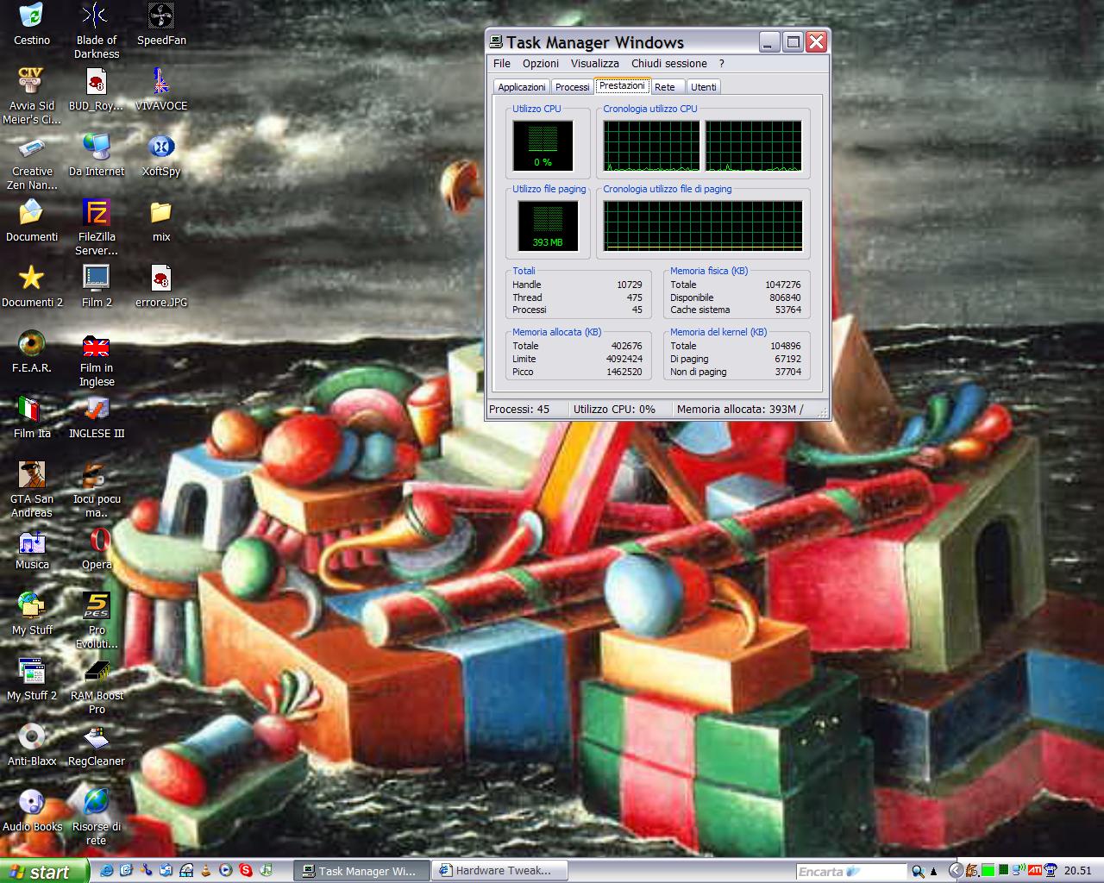Viewport: 1104px width, 883px height.
Task: Switch to the Applicazioni tab
Action: [521, 87]
